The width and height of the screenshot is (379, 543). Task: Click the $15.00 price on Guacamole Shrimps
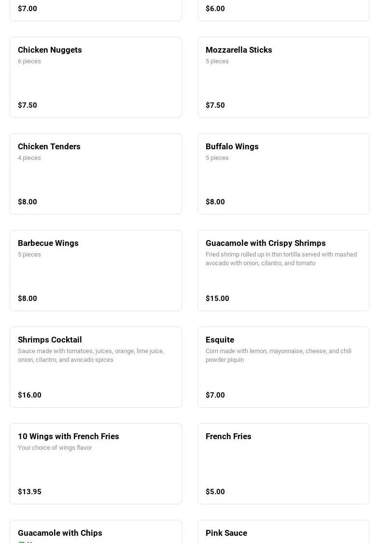pyautogui.click(x=217, y=298)
